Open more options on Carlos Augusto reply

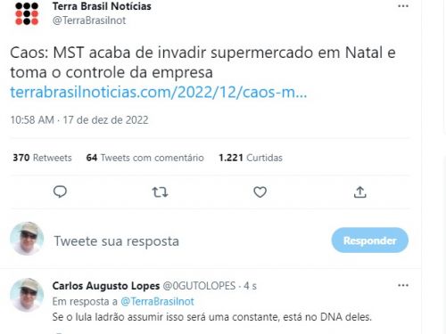403,285
